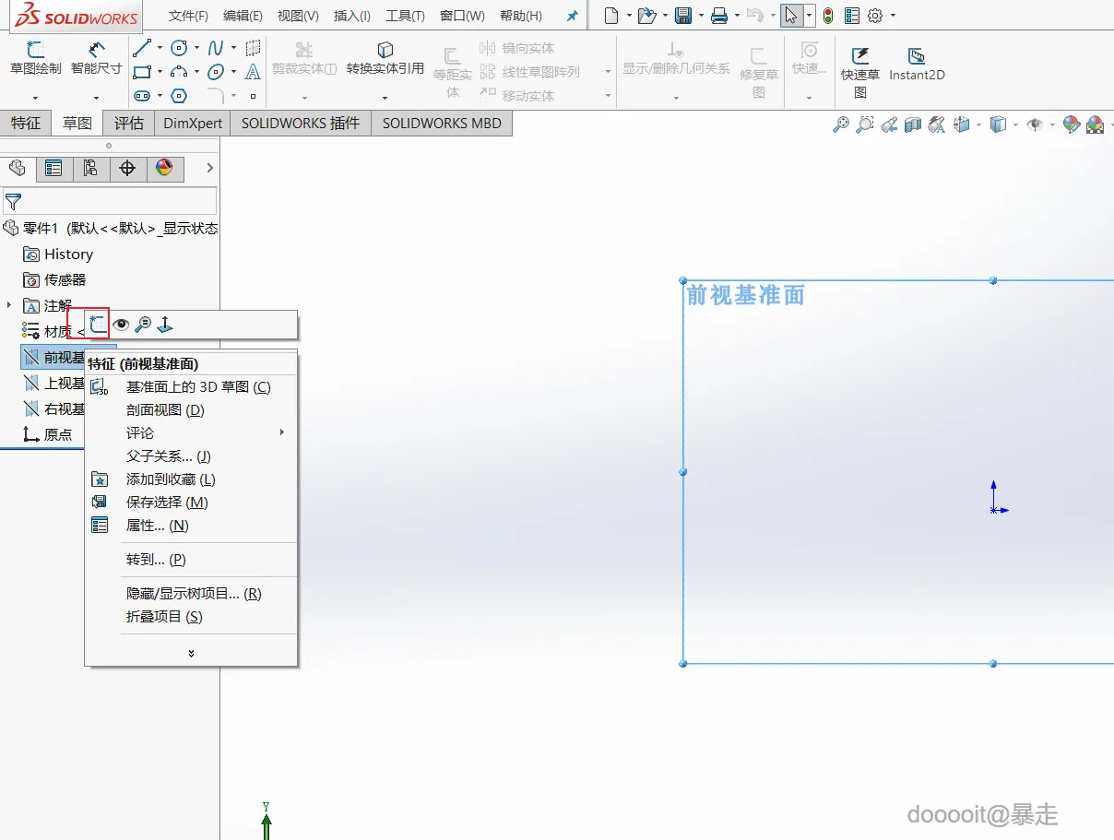Open the 工具(T) menu
This screenshot has width=1114, height=840.
pyautogui.click(x=405, y=16)
